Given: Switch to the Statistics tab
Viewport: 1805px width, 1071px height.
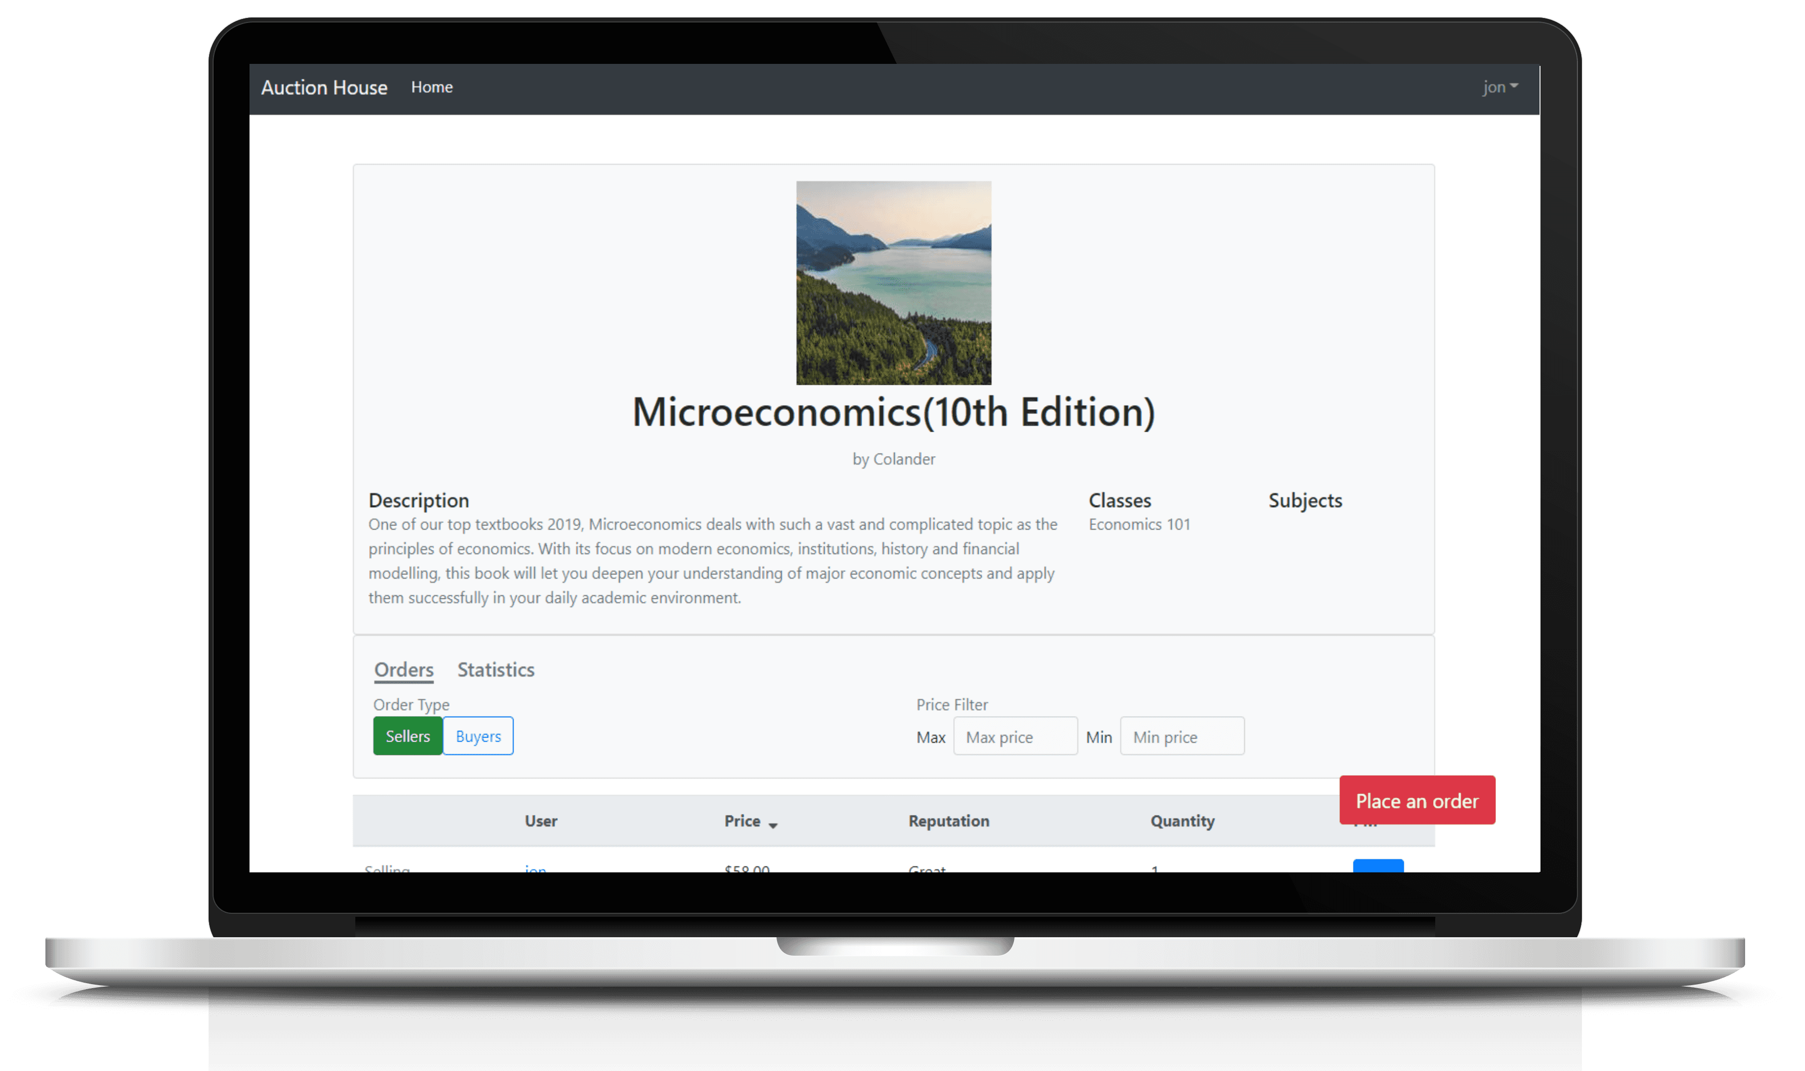Looking at the screenshot, I should pyautogui.click(x=496, y=670).
